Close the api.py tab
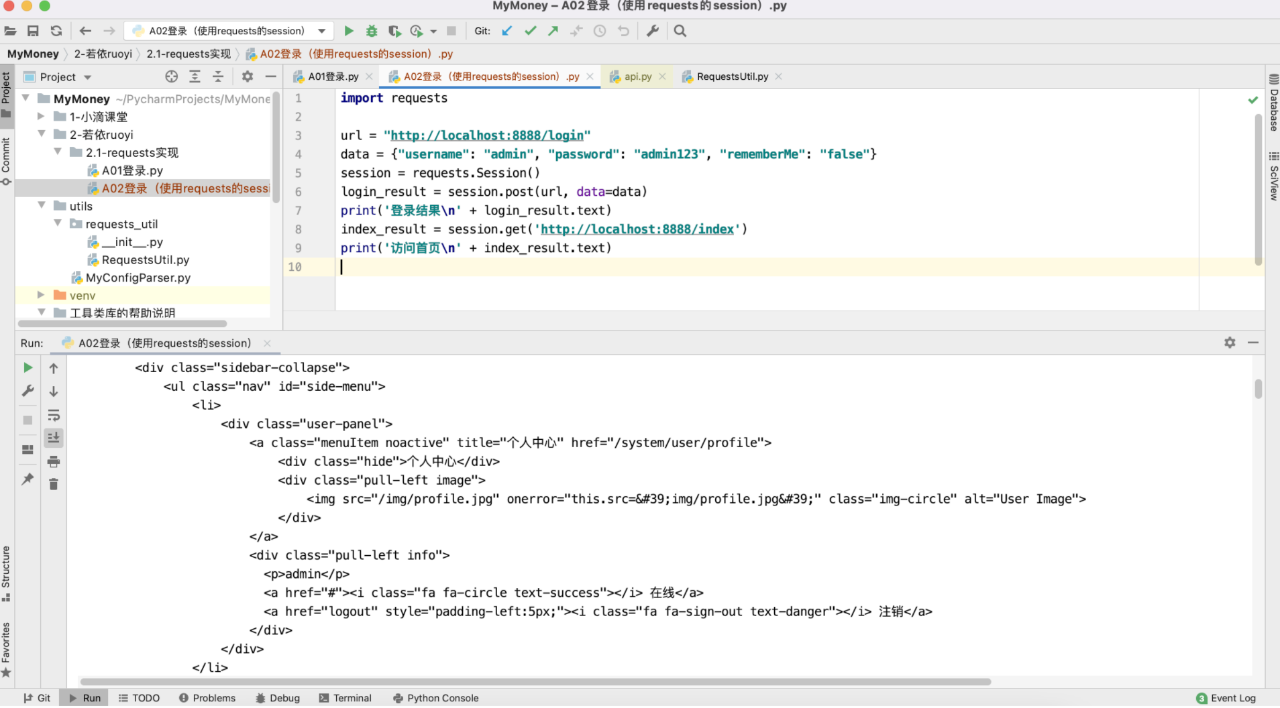Screen dimensions: 1280x708 tap(662, 76)
